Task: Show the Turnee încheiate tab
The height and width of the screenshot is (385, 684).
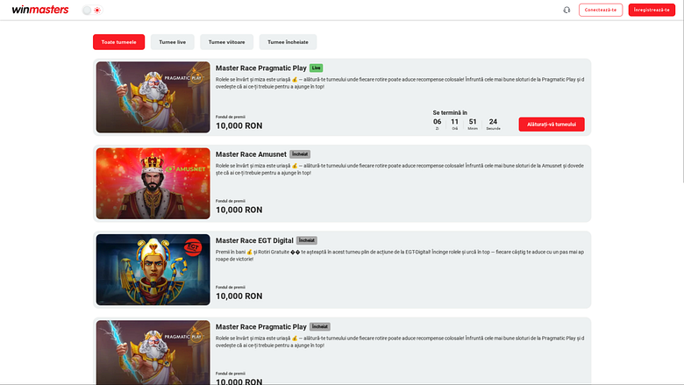Action: click(288, 42)
